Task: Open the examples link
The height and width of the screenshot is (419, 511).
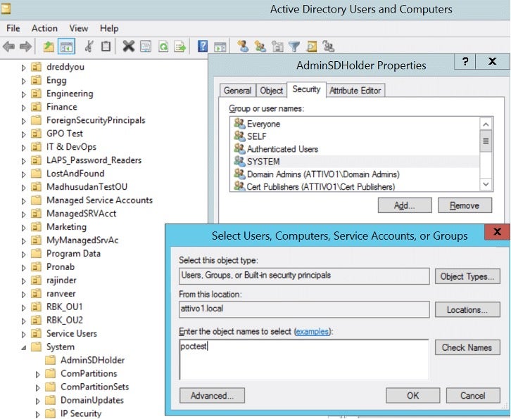Action: pos(313,331)
